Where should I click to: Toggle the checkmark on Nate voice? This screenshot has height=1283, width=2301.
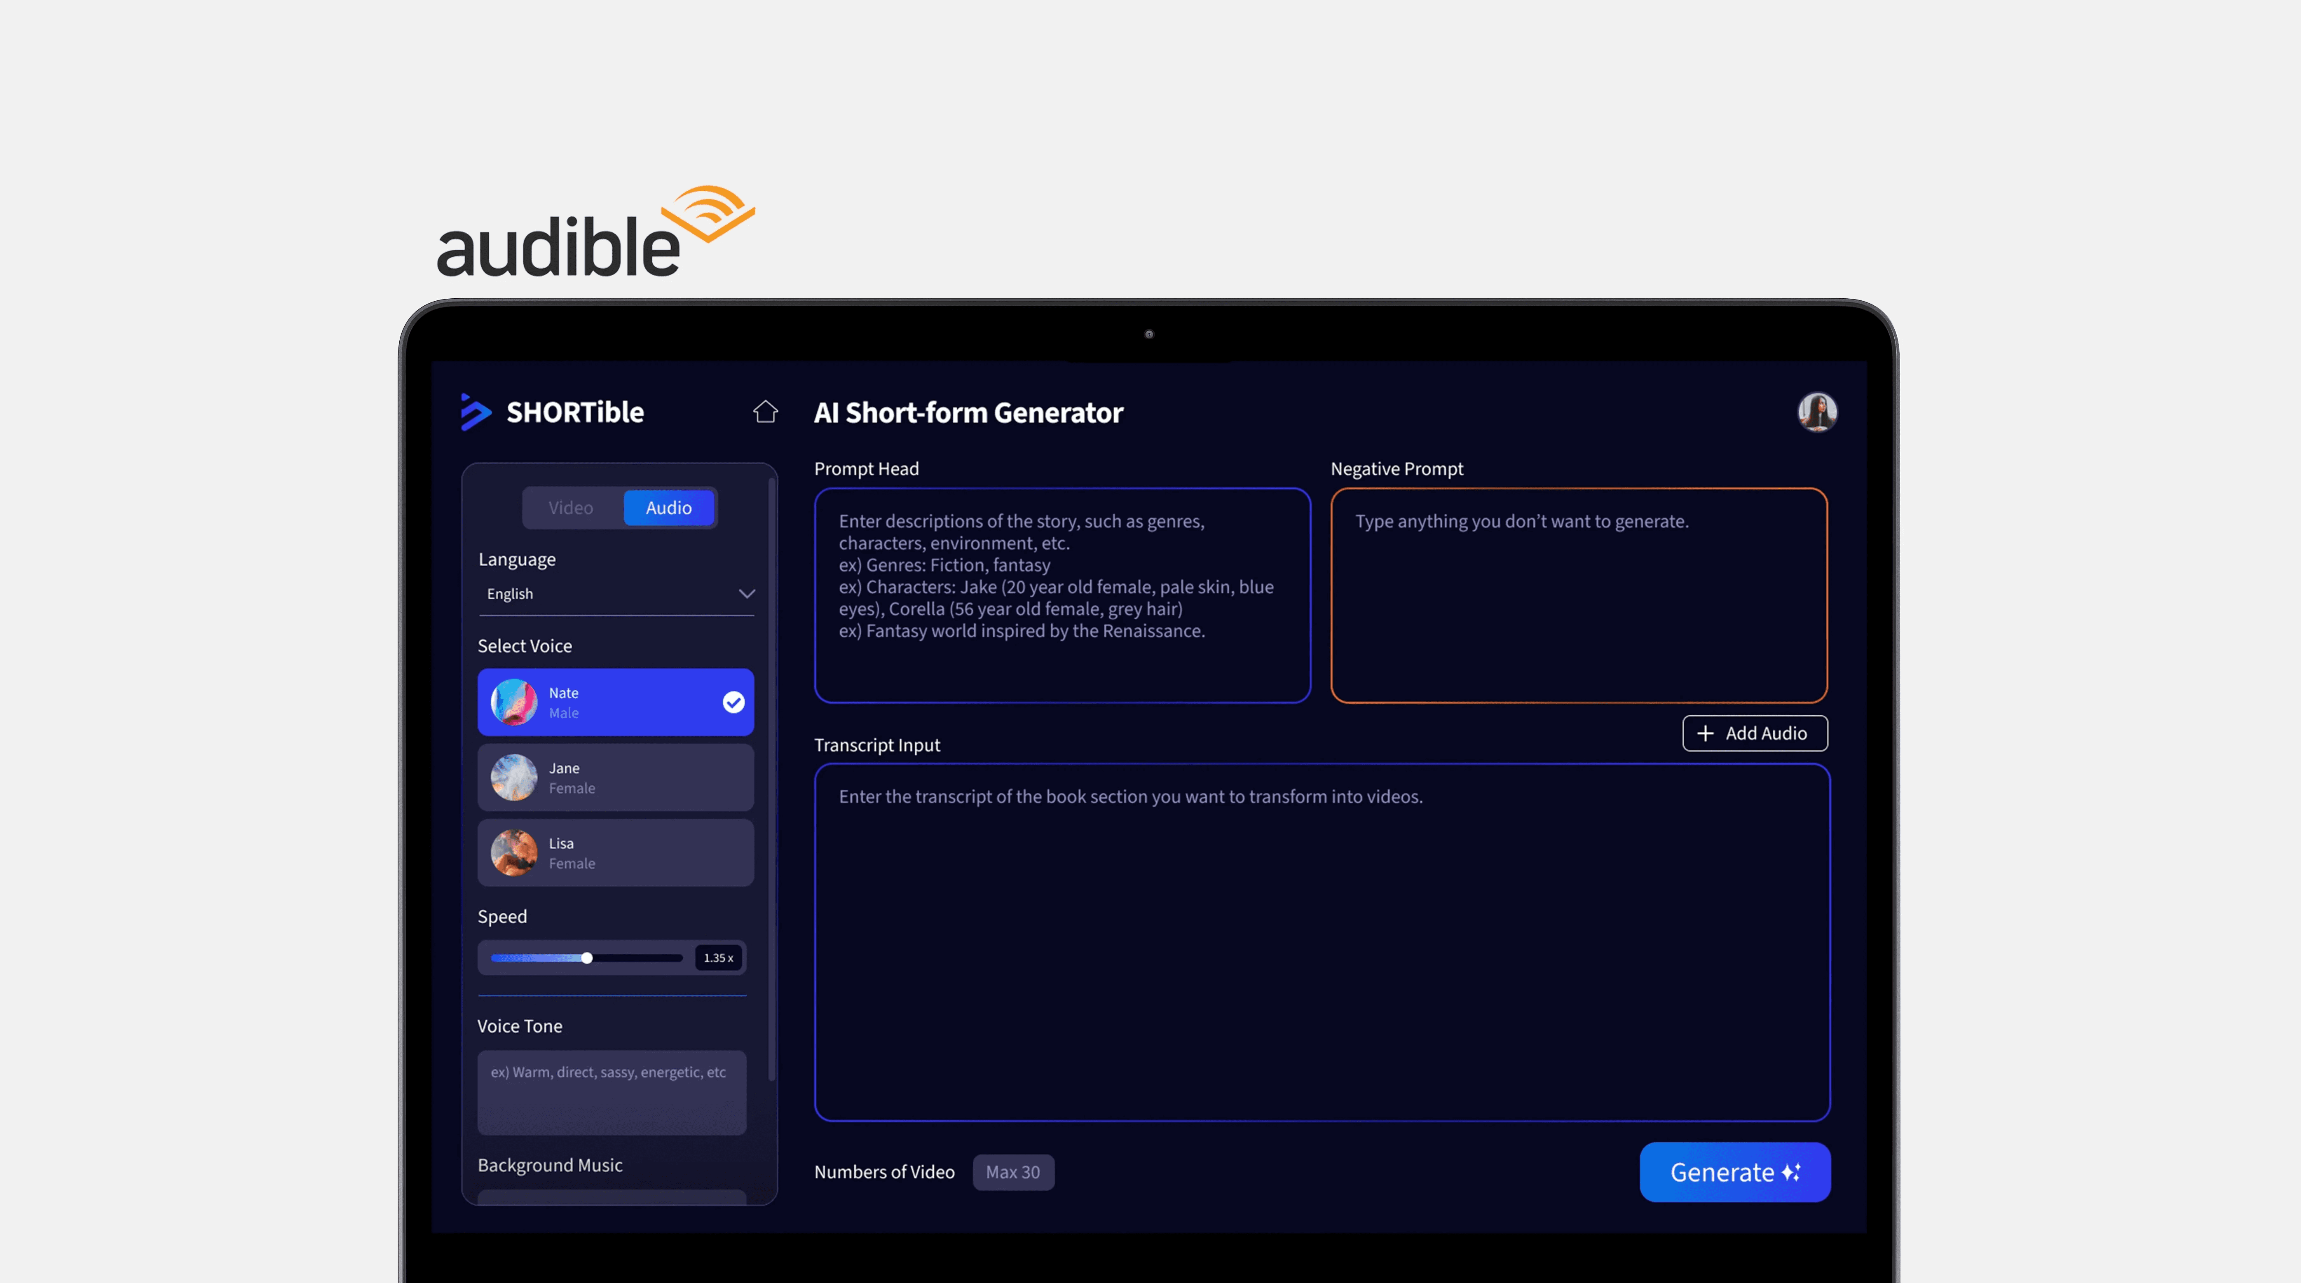733,702
